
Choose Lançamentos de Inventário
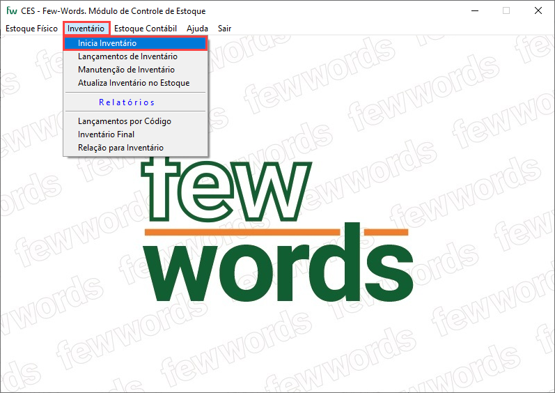(135, 56)
